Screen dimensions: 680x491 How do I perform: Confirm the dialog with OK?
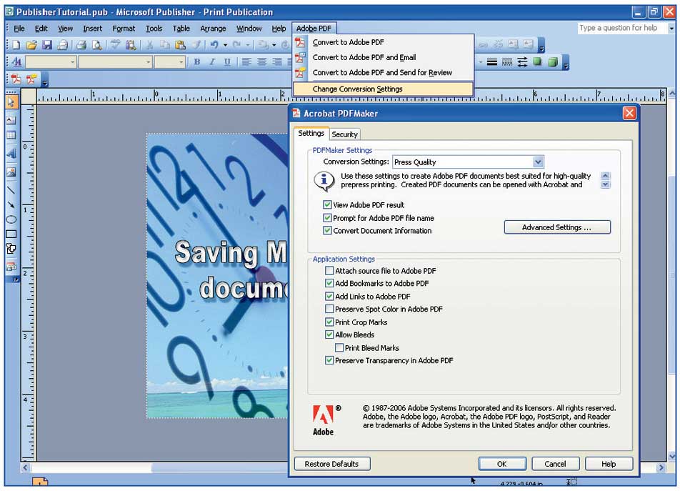[x=502, y=464]
